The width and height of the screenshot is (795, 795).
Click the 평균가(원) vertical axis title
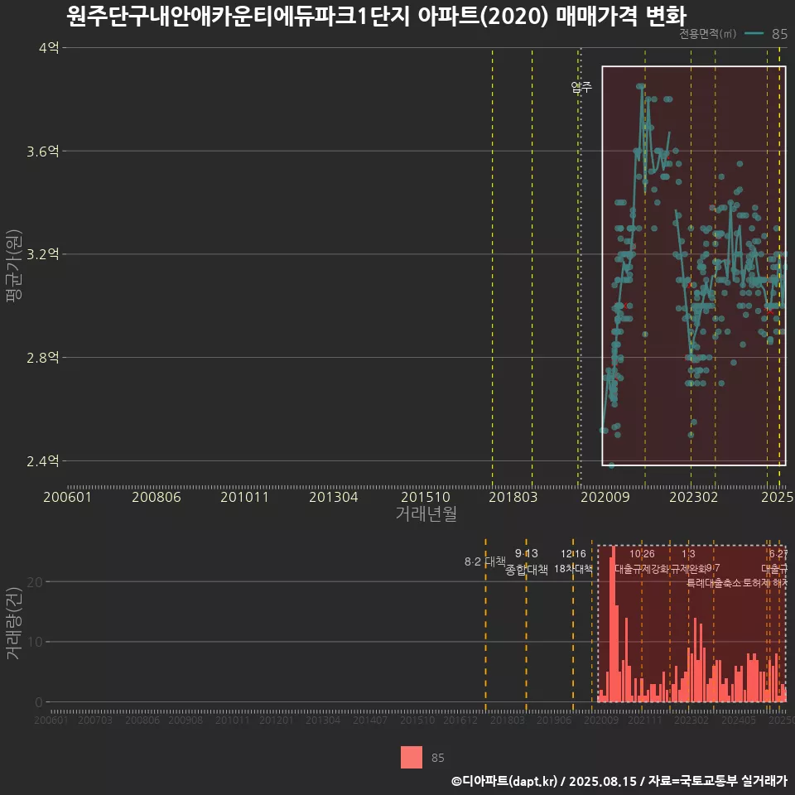(x=14, y=266)
